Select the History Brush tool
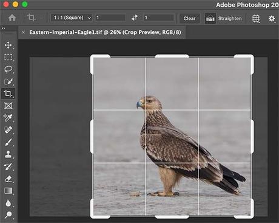The width and height of the screenshot is (279, 223). [8, 166]
